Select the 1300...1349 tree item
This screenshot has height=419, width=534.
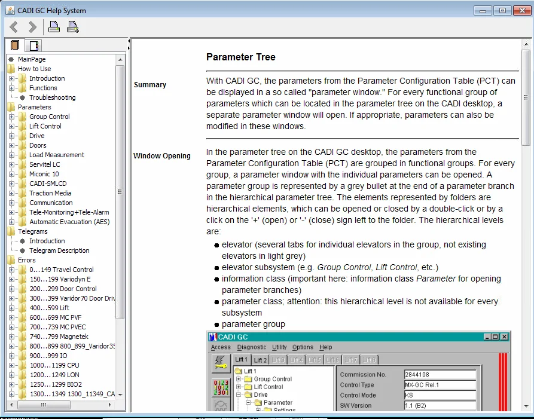72,394
